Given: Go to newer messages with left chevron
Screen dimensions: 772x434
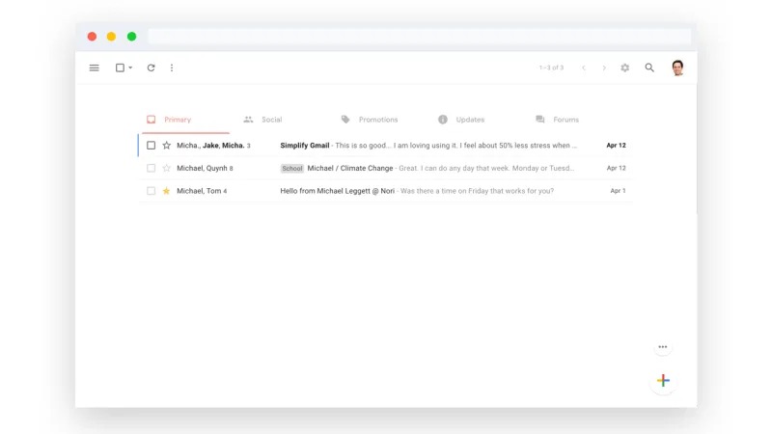Looking at the screenshot, I should click(x=584, y=68).
